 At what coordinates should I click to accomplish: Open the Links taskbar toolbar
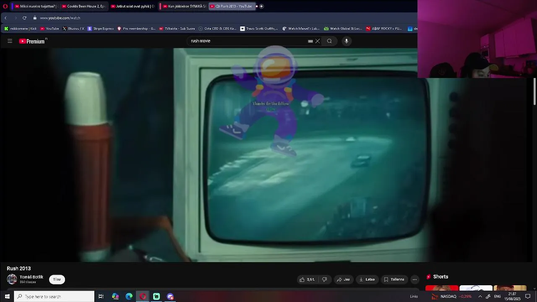pos(414,297)
